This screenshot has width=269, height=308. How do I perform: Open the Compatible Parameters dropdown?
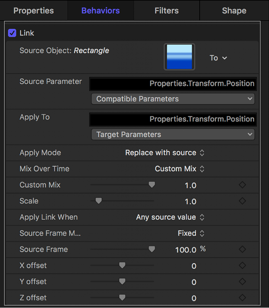click(173, 98)
